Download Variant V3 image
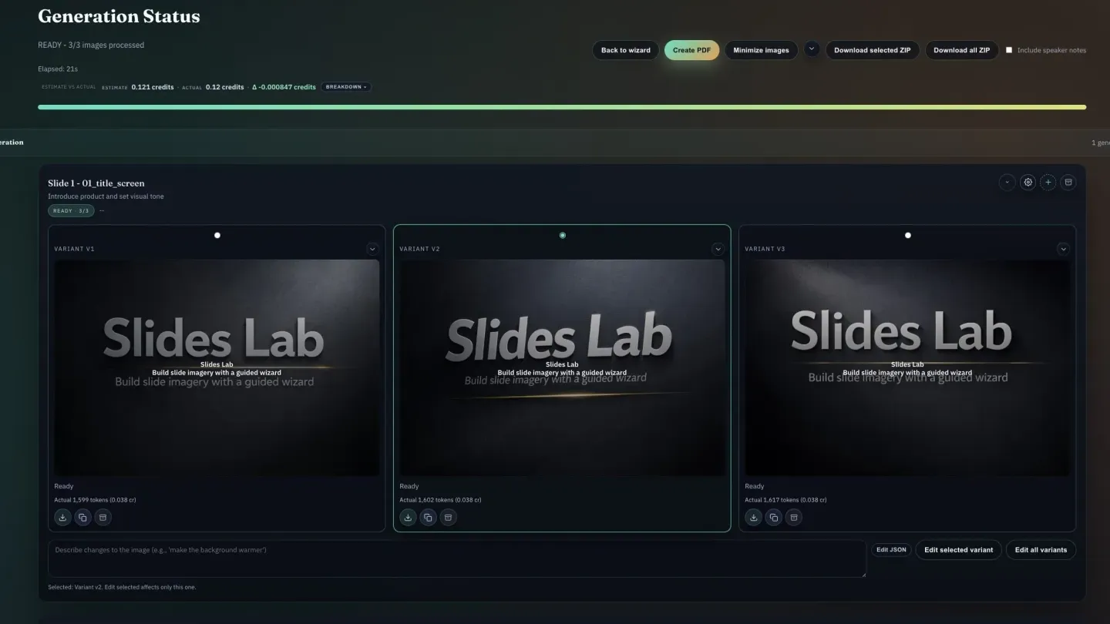Screen dimensions: 1110x624 coord(753,518)
